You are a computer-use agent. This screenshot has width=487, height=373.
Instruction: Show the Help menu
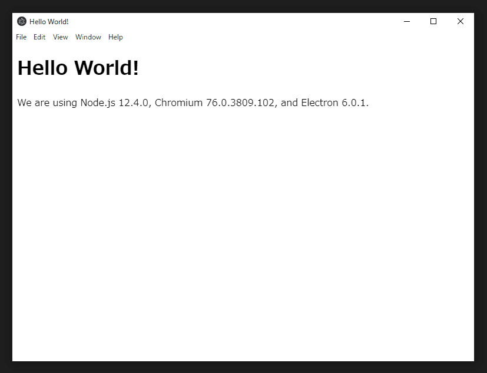115,37
